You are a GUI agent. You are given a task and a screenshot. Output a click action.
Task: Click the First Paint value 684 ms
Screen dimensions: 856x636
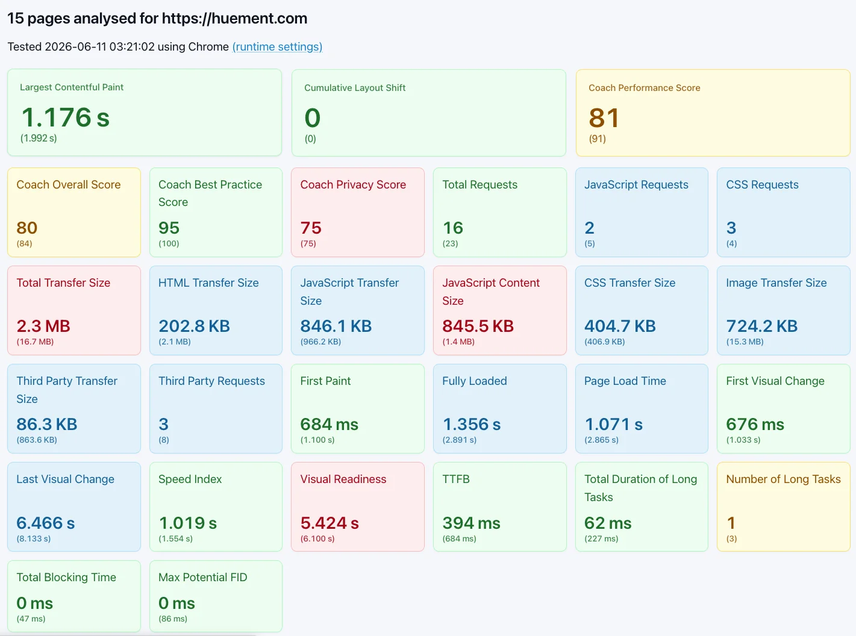pyautogui.click(x=330, y=424)
